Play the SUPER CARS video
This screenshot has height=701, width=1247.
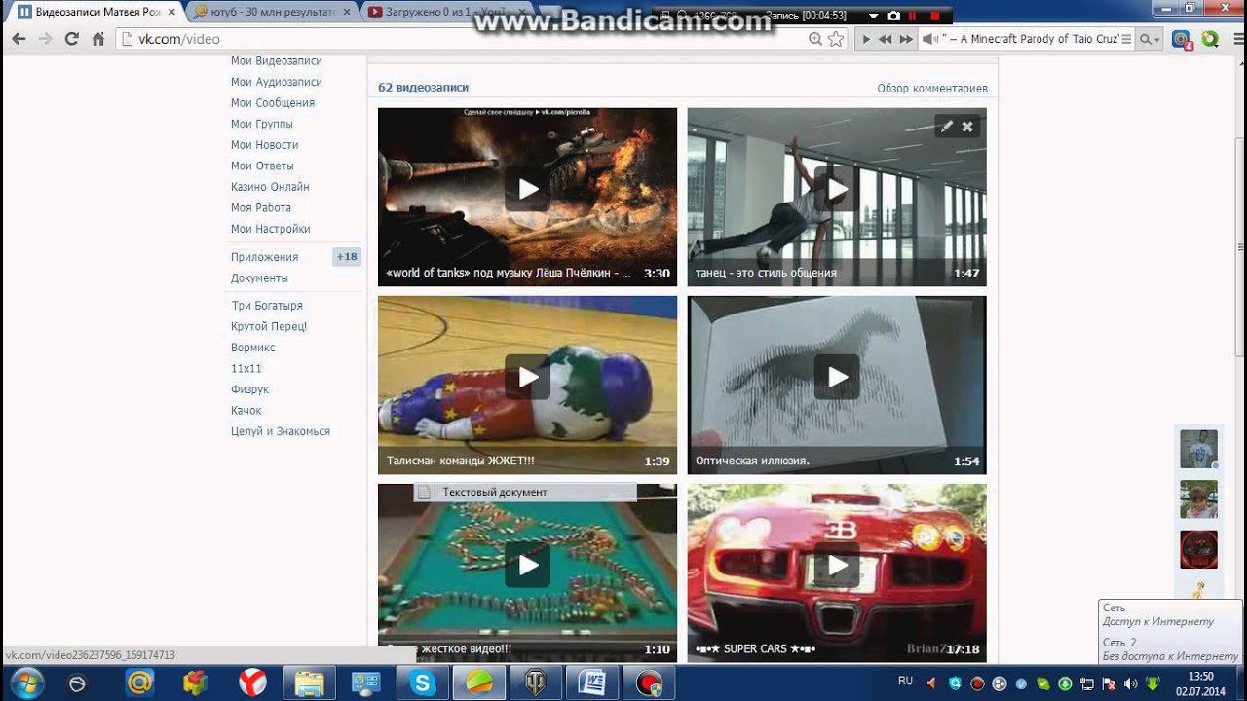tap(837, 565)
